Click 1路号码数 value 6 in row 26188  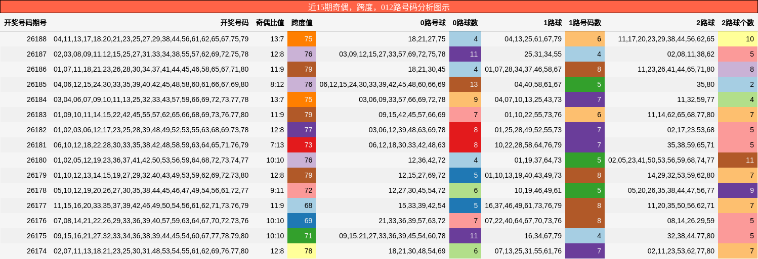point(585,39)
